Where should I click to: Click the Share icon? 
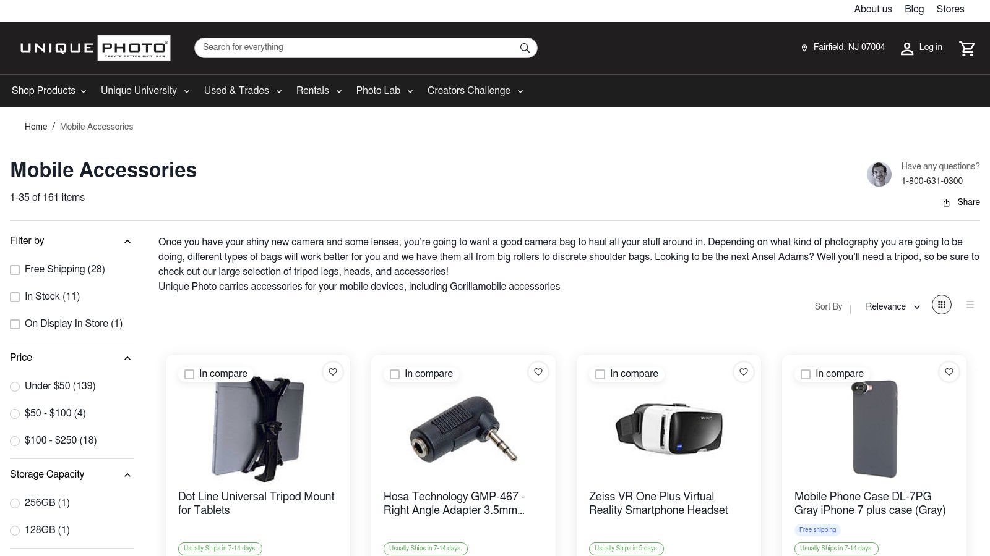coord(946,203)
